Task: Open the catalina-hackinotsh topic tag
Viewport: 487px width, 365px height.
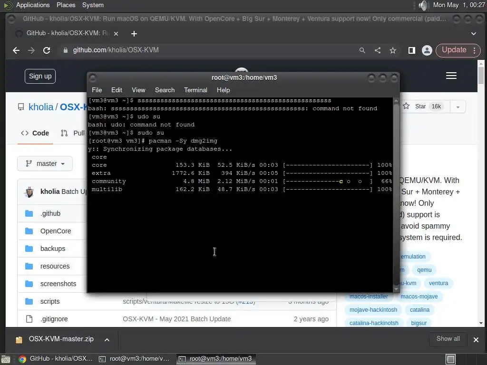Action: (374, 323)
